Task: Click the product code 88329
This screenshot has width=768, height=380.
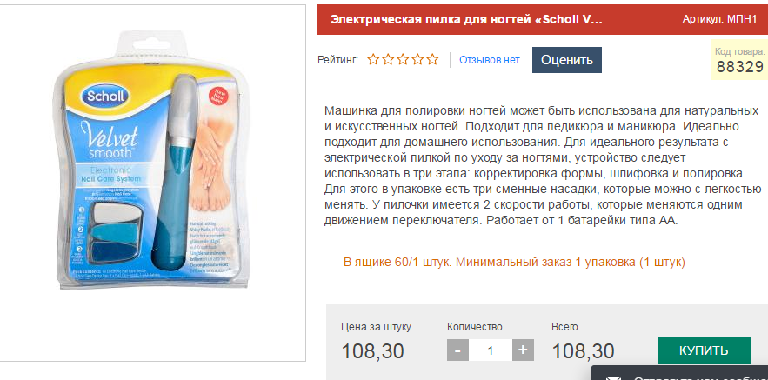Action: (739, 67)
